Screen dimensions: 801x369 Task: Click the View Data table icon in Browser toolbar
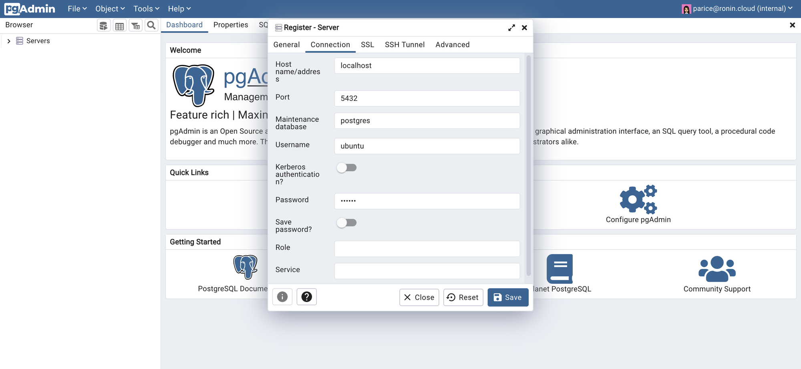(119, 26)
